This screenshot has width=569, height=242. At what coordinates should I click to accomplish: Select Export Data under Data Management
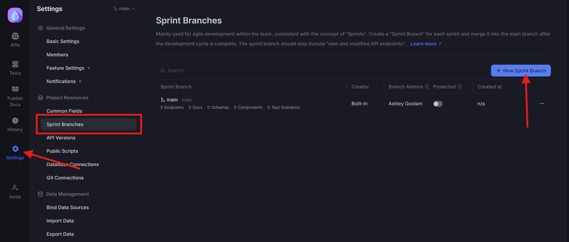[60, 234]
